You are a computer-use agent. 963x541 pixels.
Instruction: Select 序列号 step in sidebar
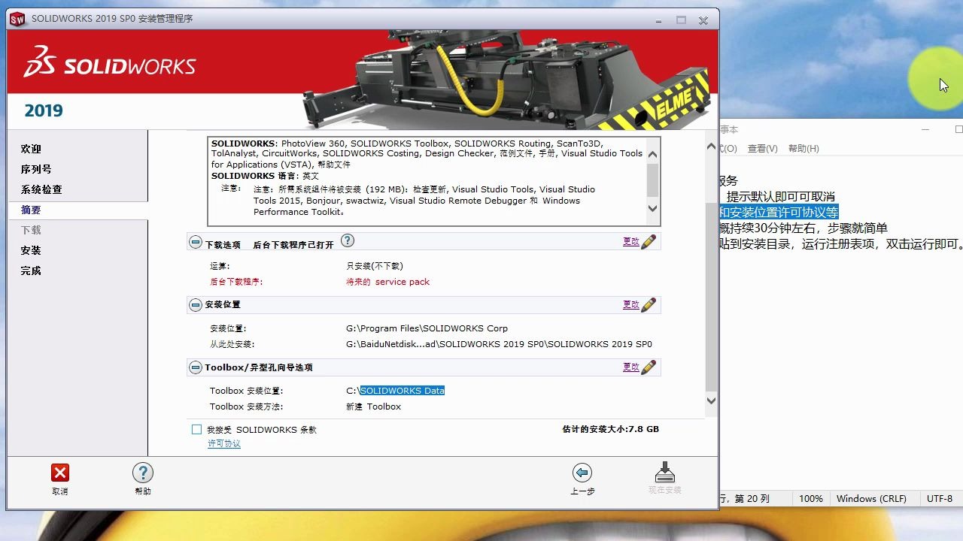point(36,169)
